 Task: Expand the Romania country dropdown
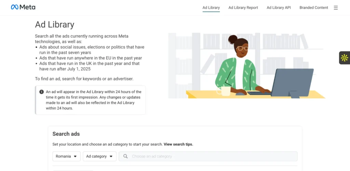(67, 156)
